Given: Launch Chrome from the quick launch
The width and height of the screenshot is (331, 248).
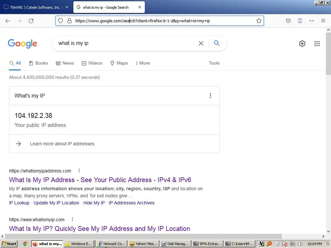Looking at the screenshot, I should [x=25, y=244].
